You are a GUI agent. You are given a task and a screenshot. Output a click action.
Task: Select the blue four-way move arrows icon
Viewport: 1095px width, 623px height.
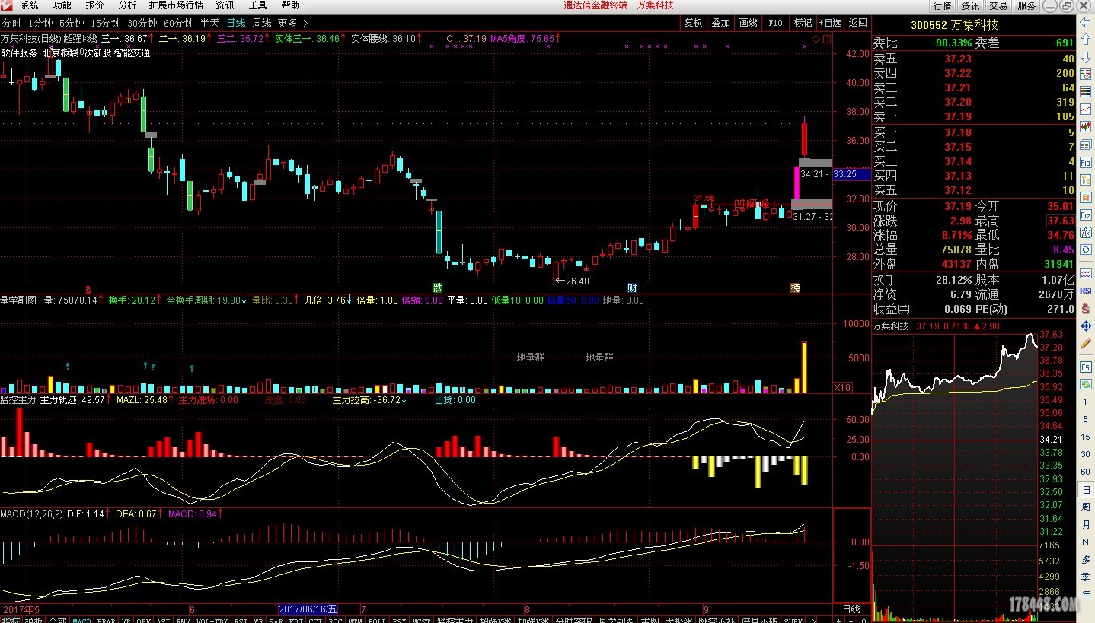point(1085,326)
